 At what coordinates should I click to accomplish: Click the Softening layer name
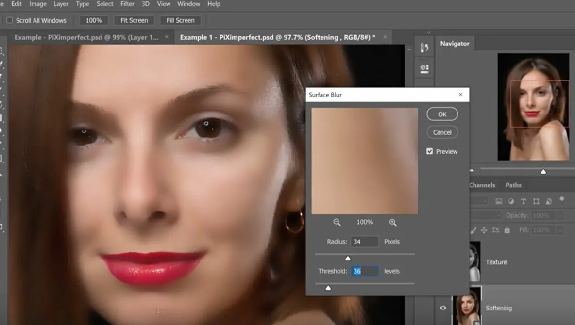(498, 308)
